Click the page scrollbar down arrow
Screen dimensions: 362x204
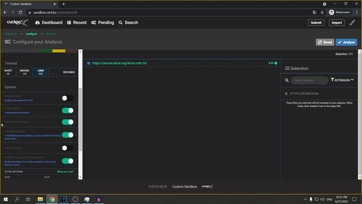[360, 177]
